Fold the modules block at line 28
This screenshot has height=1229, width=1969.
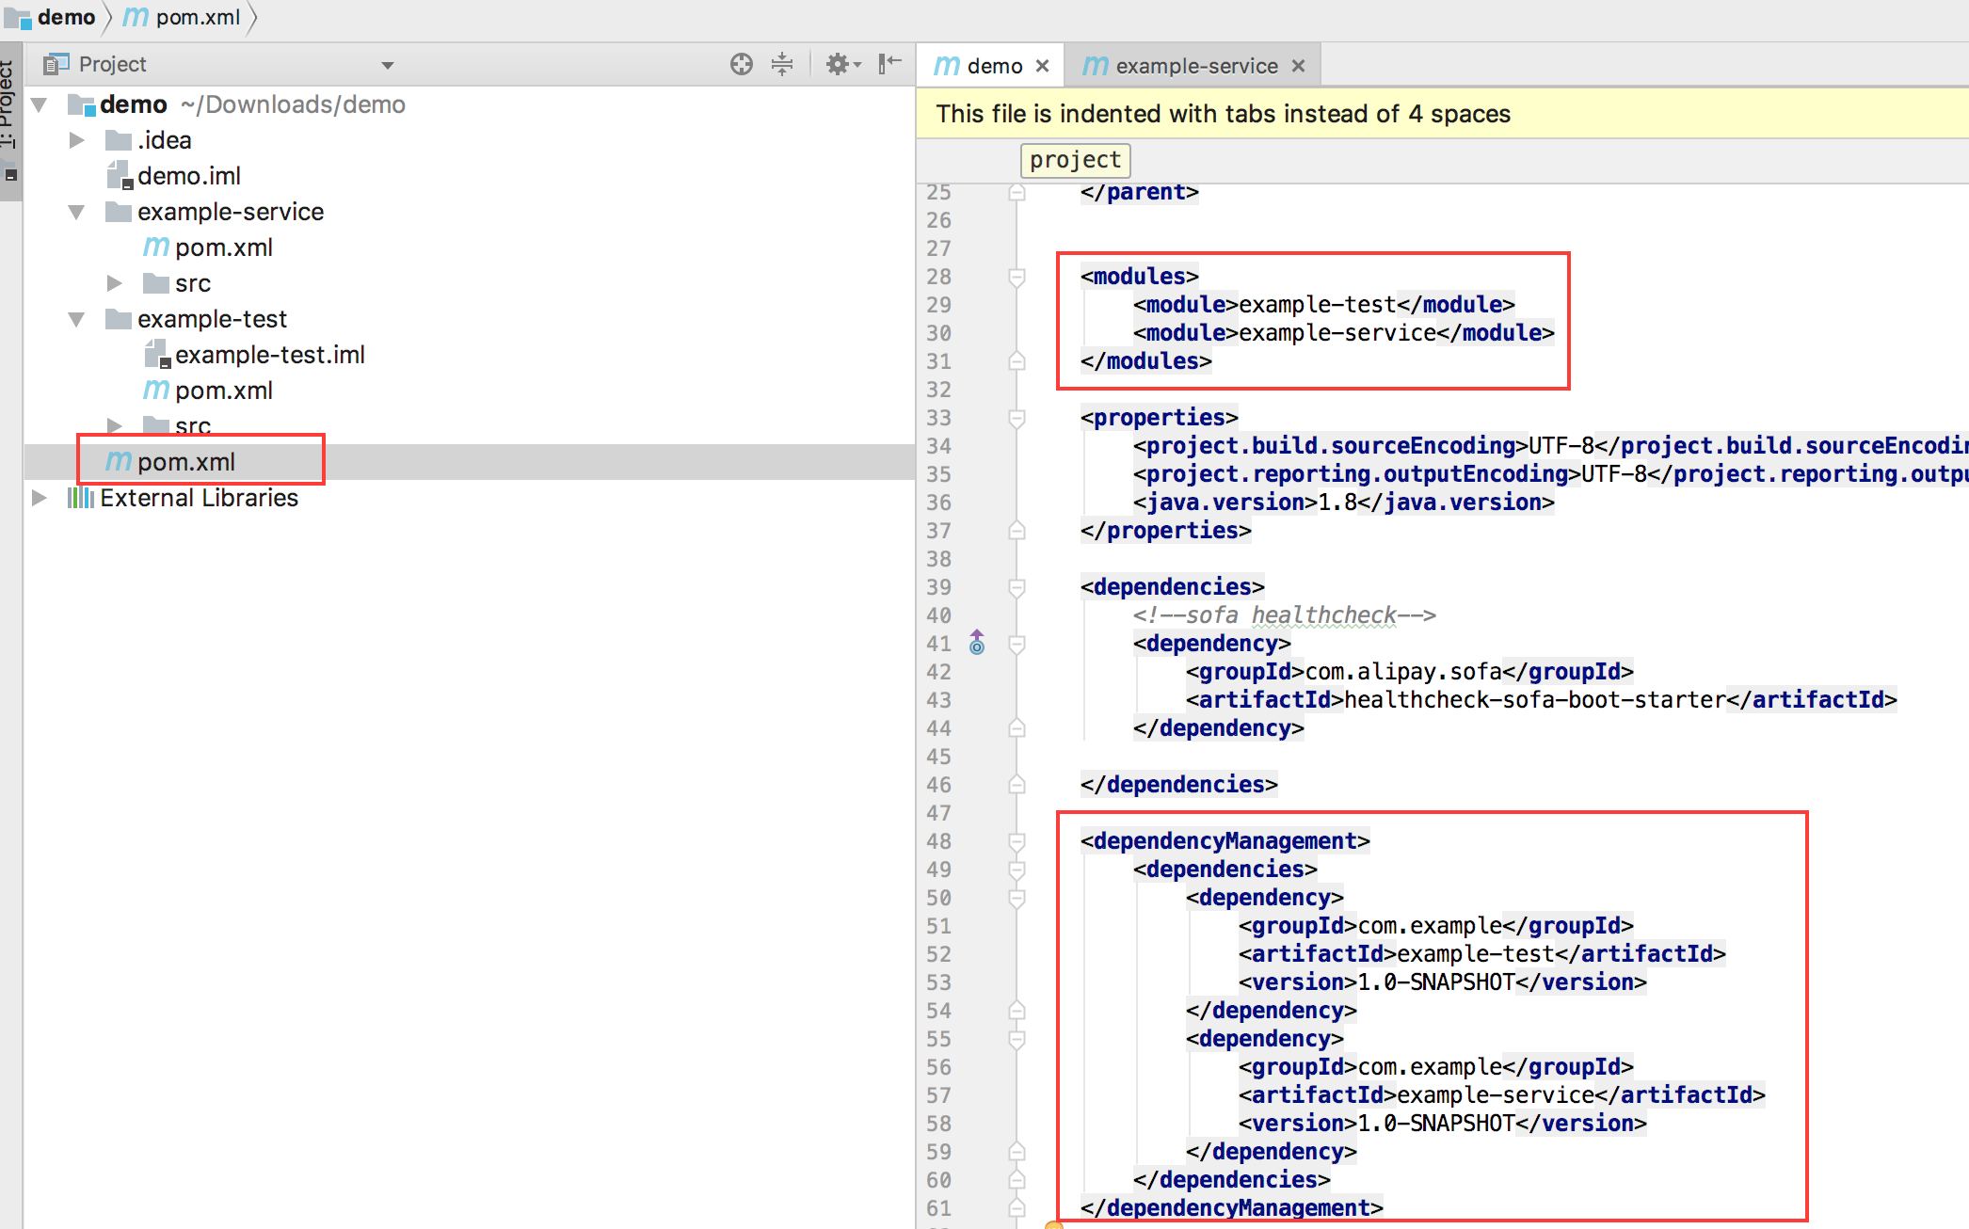click(1017, 277)
